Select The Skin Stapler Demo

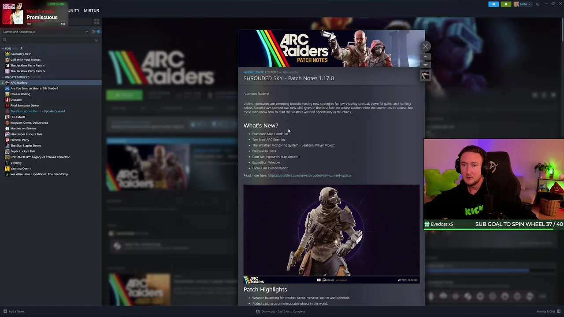26,146
